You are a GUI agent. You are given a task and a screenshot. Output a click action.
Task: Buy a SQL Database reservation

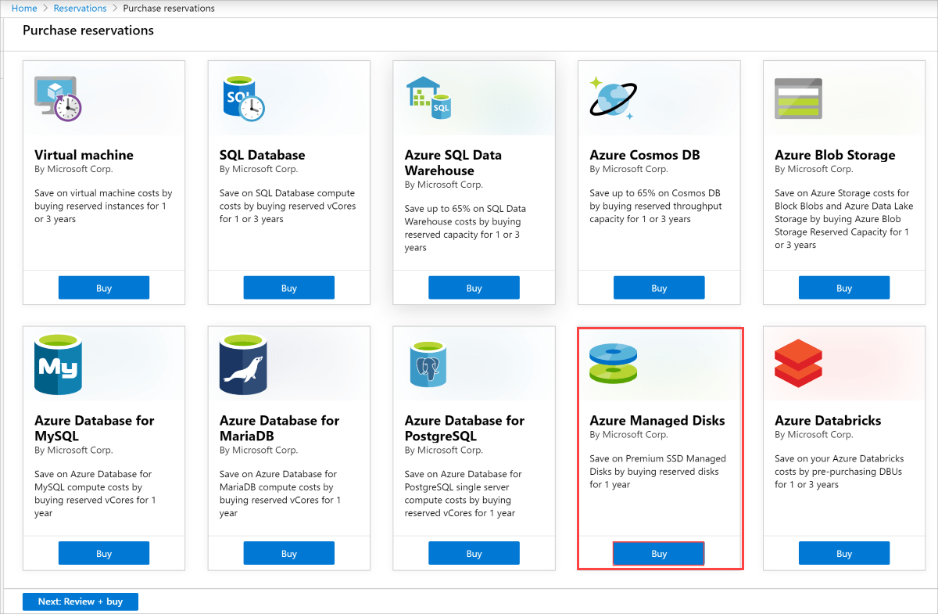(x=288, y=287)
